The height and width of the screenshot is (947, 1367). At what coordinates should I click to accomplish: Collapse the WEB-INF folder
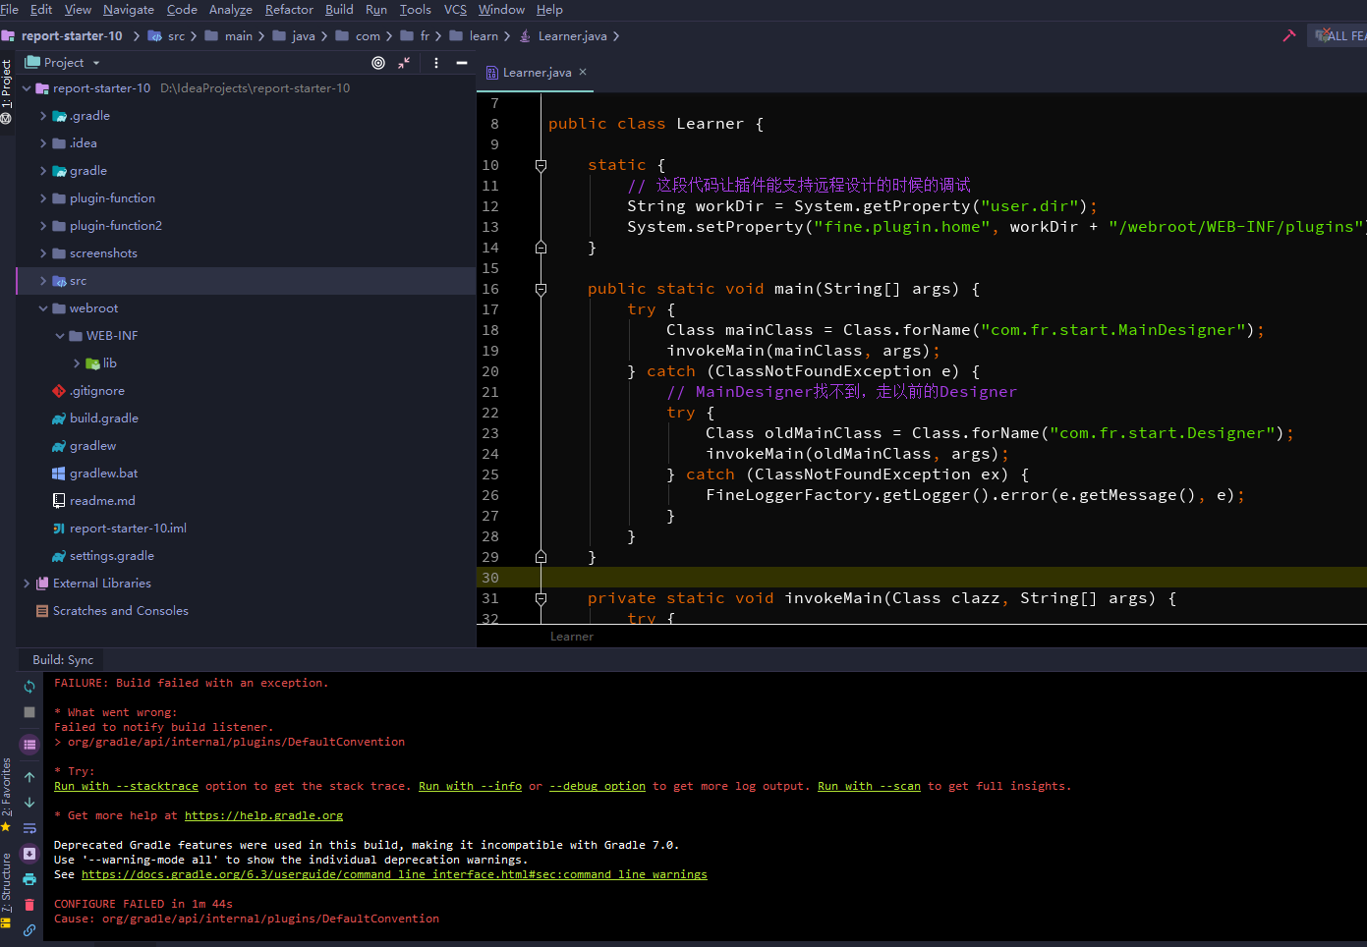(x=60, y=336)
